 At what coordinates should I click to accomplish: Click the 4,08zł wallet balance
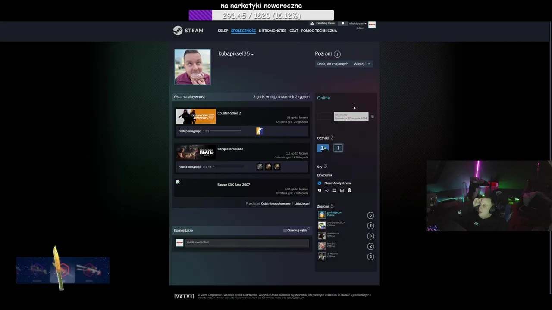click(360, 28)
